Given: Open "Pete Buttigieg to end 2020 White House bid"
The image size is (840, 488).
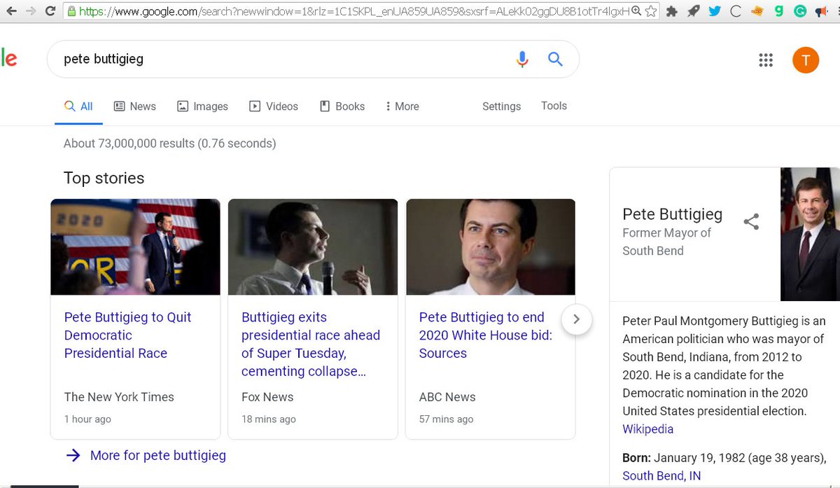Looking at the screenshot, I should click(486, 335).
